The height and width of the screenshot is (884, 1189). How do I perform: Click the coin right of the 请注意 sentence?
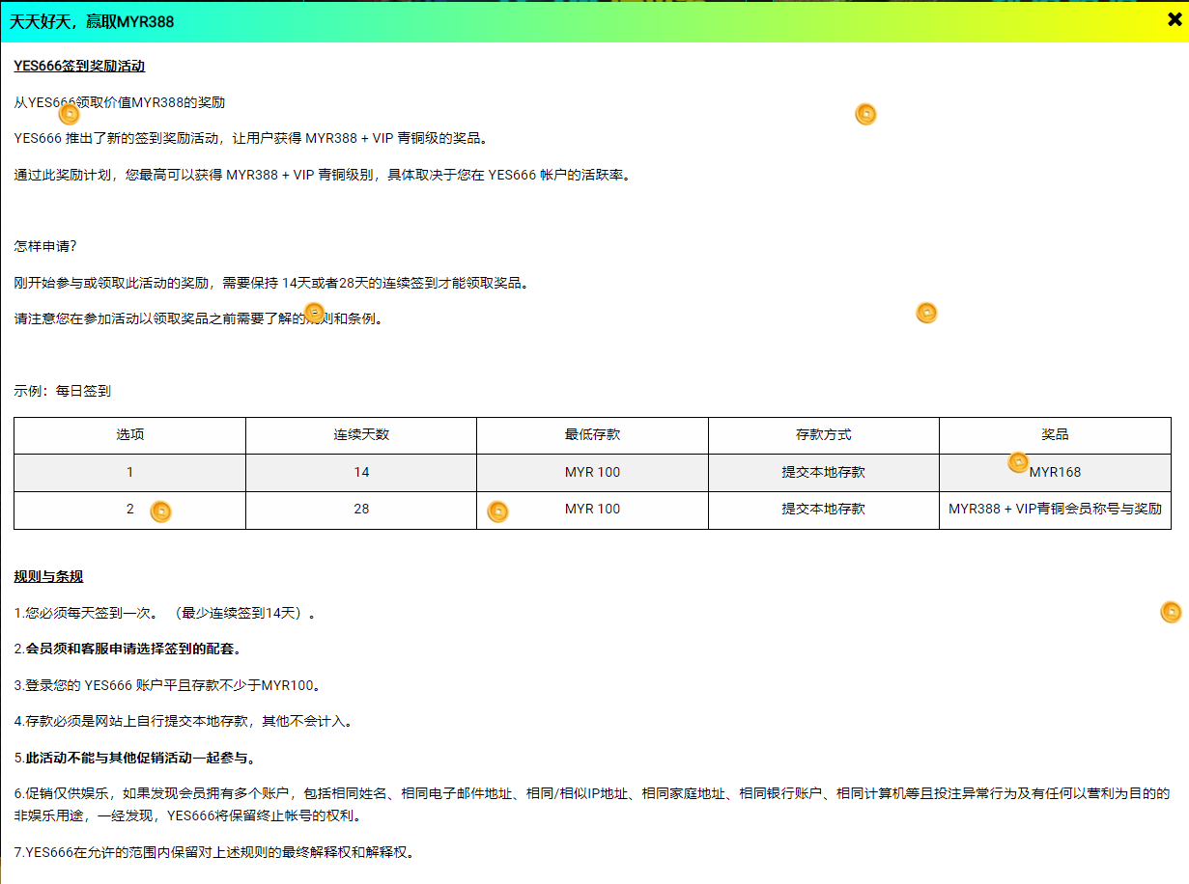point(926,313)
